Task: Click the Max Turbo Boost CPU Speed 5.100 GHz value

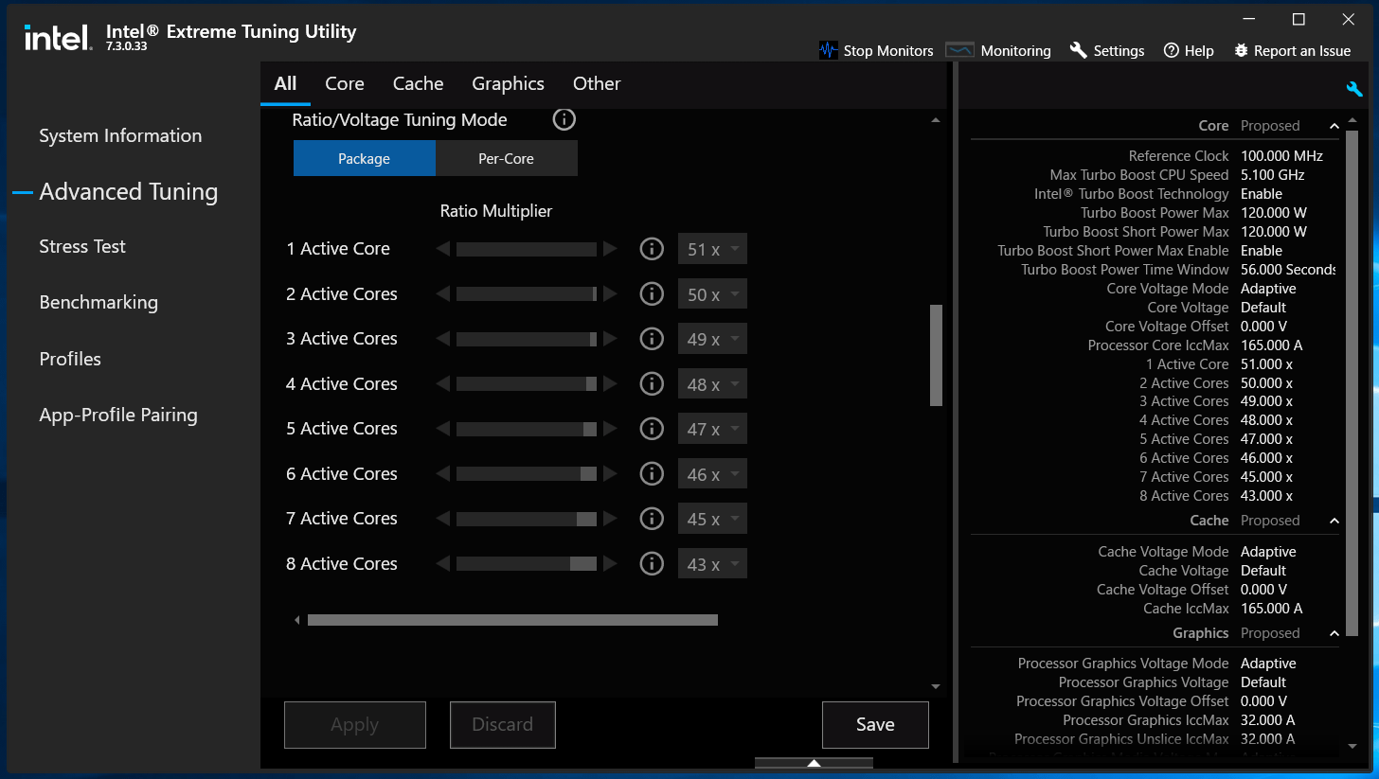Action: [1272, 175]
